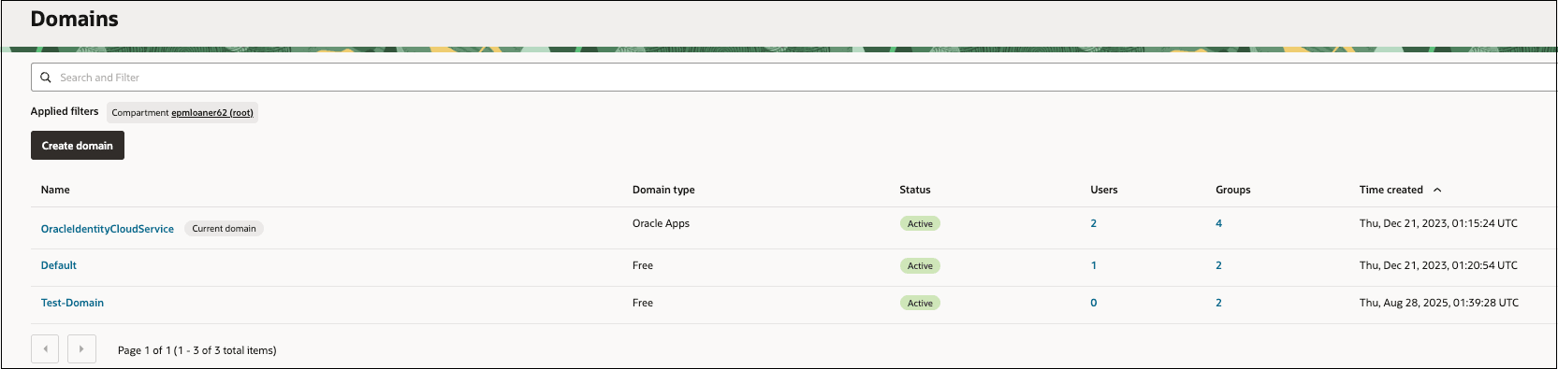Open users count 0 for Test-Domain
The image size is (1558, 369).
(x=1093, y=303)
